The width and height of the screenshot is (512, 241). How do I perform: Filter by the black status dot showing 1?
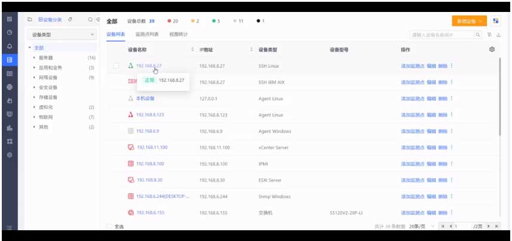pyautogui.click(x=260, y=21)
